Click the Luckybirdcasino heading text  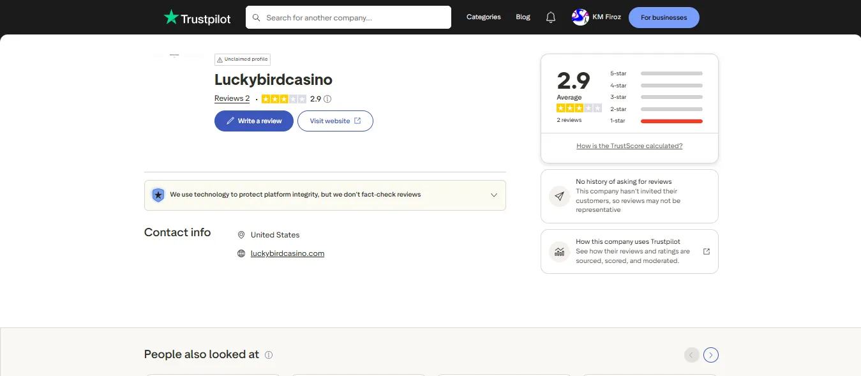point(273,80)
